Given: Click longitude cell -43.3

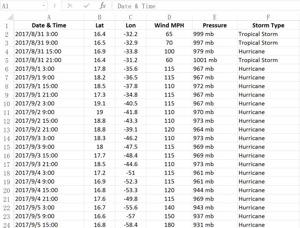Looking at the screenshot, I should click(x=131, y=121).
